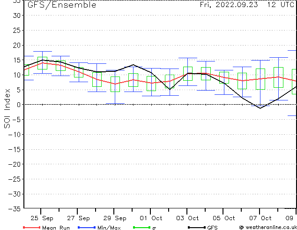Click the y-axis value -15

pos(15,149)
